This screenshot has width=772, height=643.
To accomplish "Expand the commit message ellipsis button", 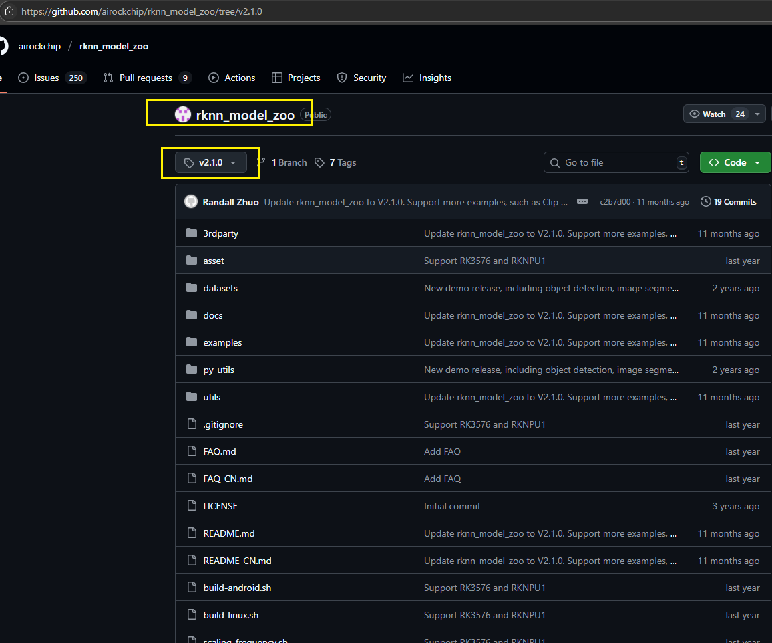I will (x=582, y=201).
